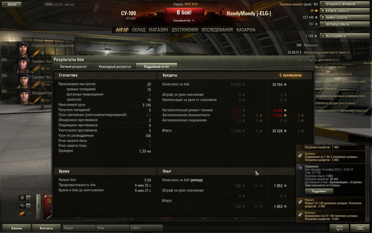Expand the nation globe filter dropdown
The width and height of the screenshot is (372, 233).
[25, 198]
